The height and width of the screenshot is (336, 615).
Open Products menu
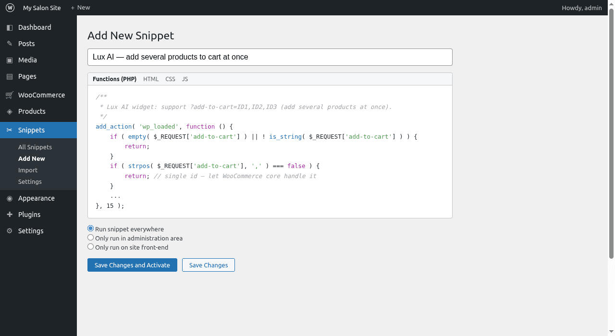tap(38, 111)
